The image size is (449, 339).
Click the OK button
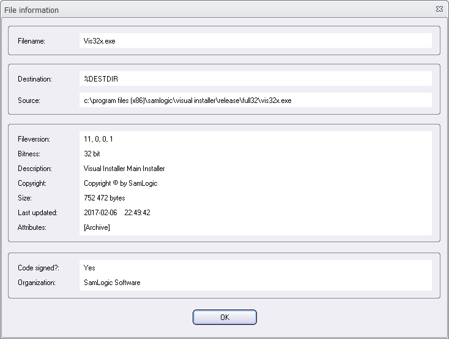click(224, 317)
